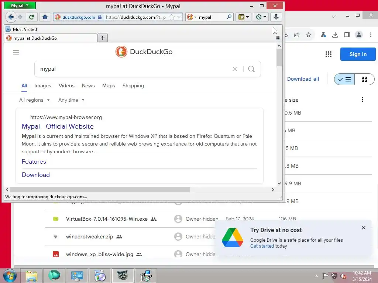List all tabs icon in Mypal

point(278,38)
